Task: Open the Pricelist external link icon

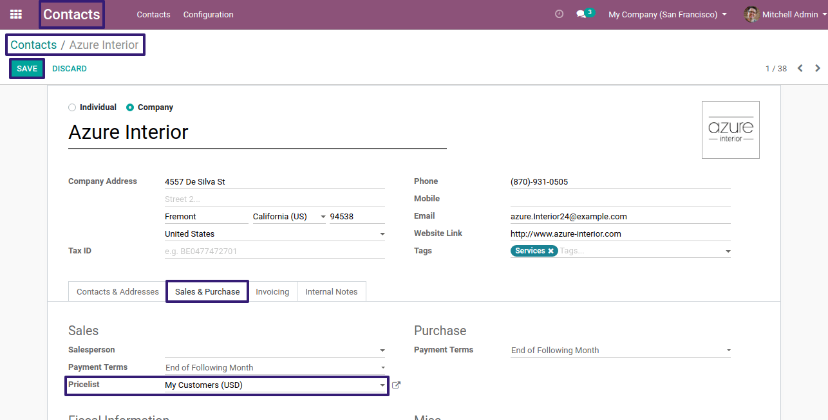Action: [x=396, y=385]
